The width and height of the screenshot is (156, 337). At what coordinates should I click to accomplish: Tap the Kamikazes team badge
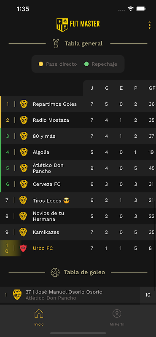pyautogui.click(x=23, y=233)
